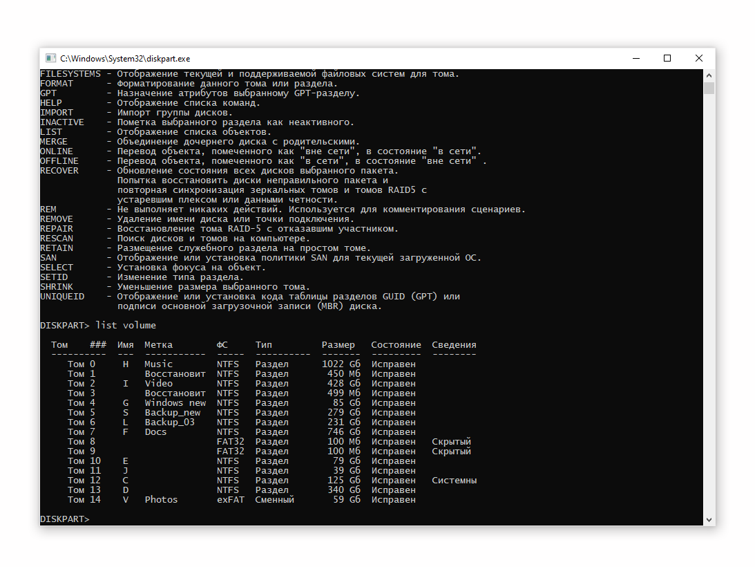Click the HELP command name
The width and height of the screenshot is (755, 567).
pyautogui.click(x=51, y=103)
